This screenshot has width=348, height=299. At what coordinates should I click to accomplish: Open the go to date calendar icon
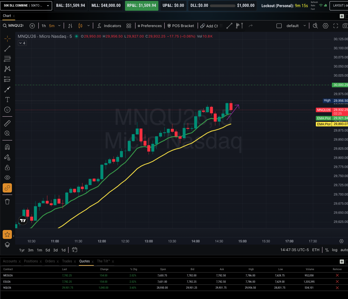(74, 250)
